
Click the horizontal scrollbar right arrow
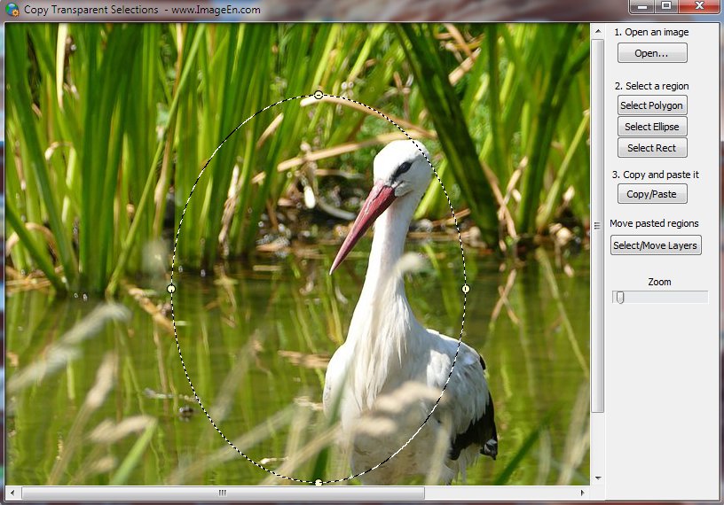582,493
